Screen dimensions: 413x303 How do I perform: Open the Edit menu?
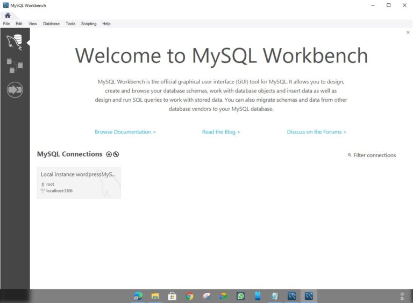tap(19, 24)
